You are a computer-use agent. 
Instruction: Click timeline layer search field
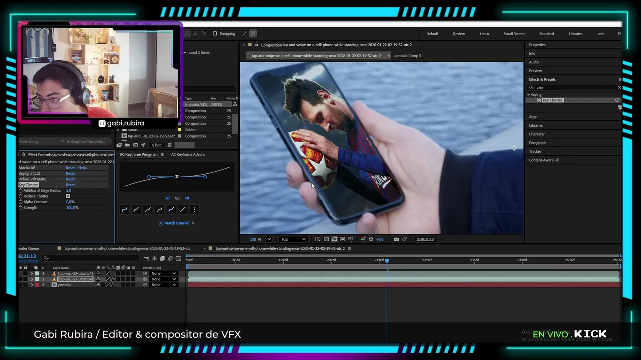pyautogui.click(x=91, y=258)
